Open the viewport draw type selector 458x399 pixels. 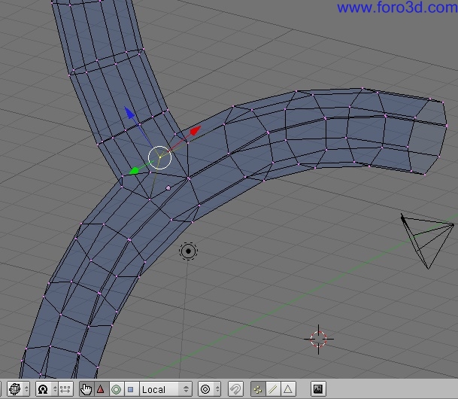point(18,389)
